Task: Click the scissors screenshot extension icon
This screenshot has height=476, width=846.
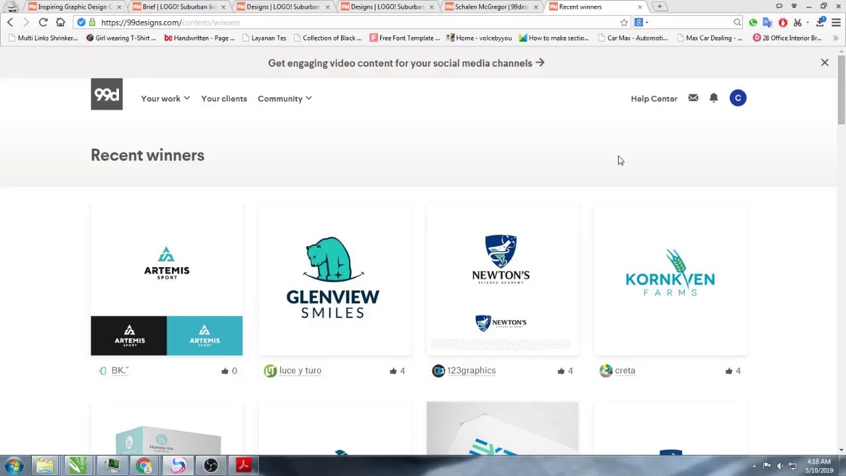Action: click(x=798, y=22)
